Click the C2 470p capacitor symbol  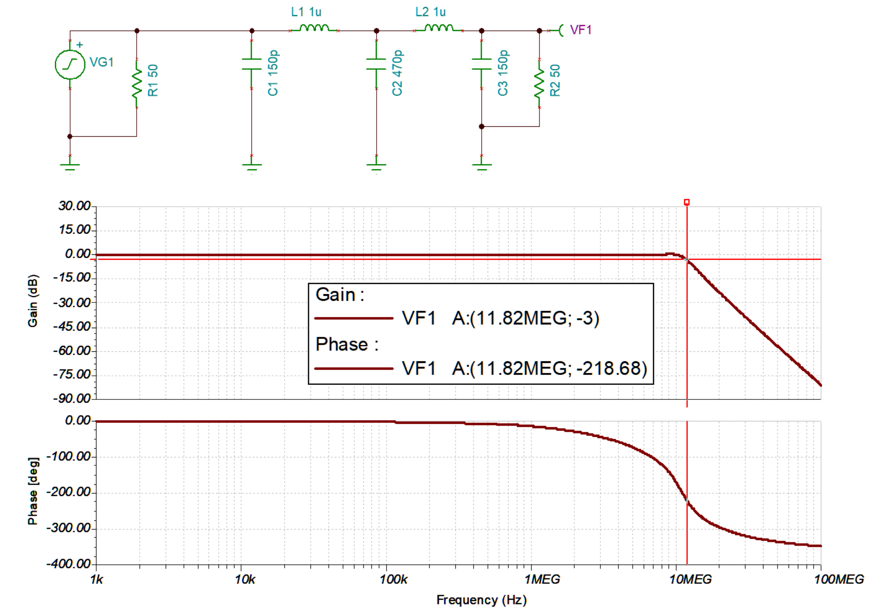(x=376, y=64)
